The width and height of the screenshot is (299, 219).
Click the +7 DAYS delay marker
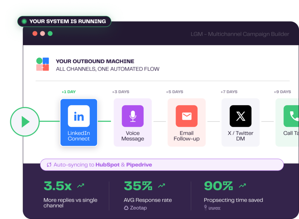click(x=229, y=92)
